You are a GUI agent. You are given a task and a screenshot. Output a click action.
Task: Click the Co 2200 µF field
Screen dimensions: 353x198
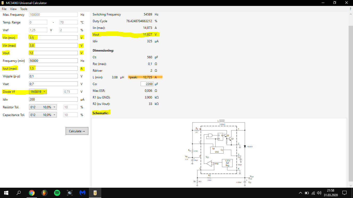pos(147,84)
